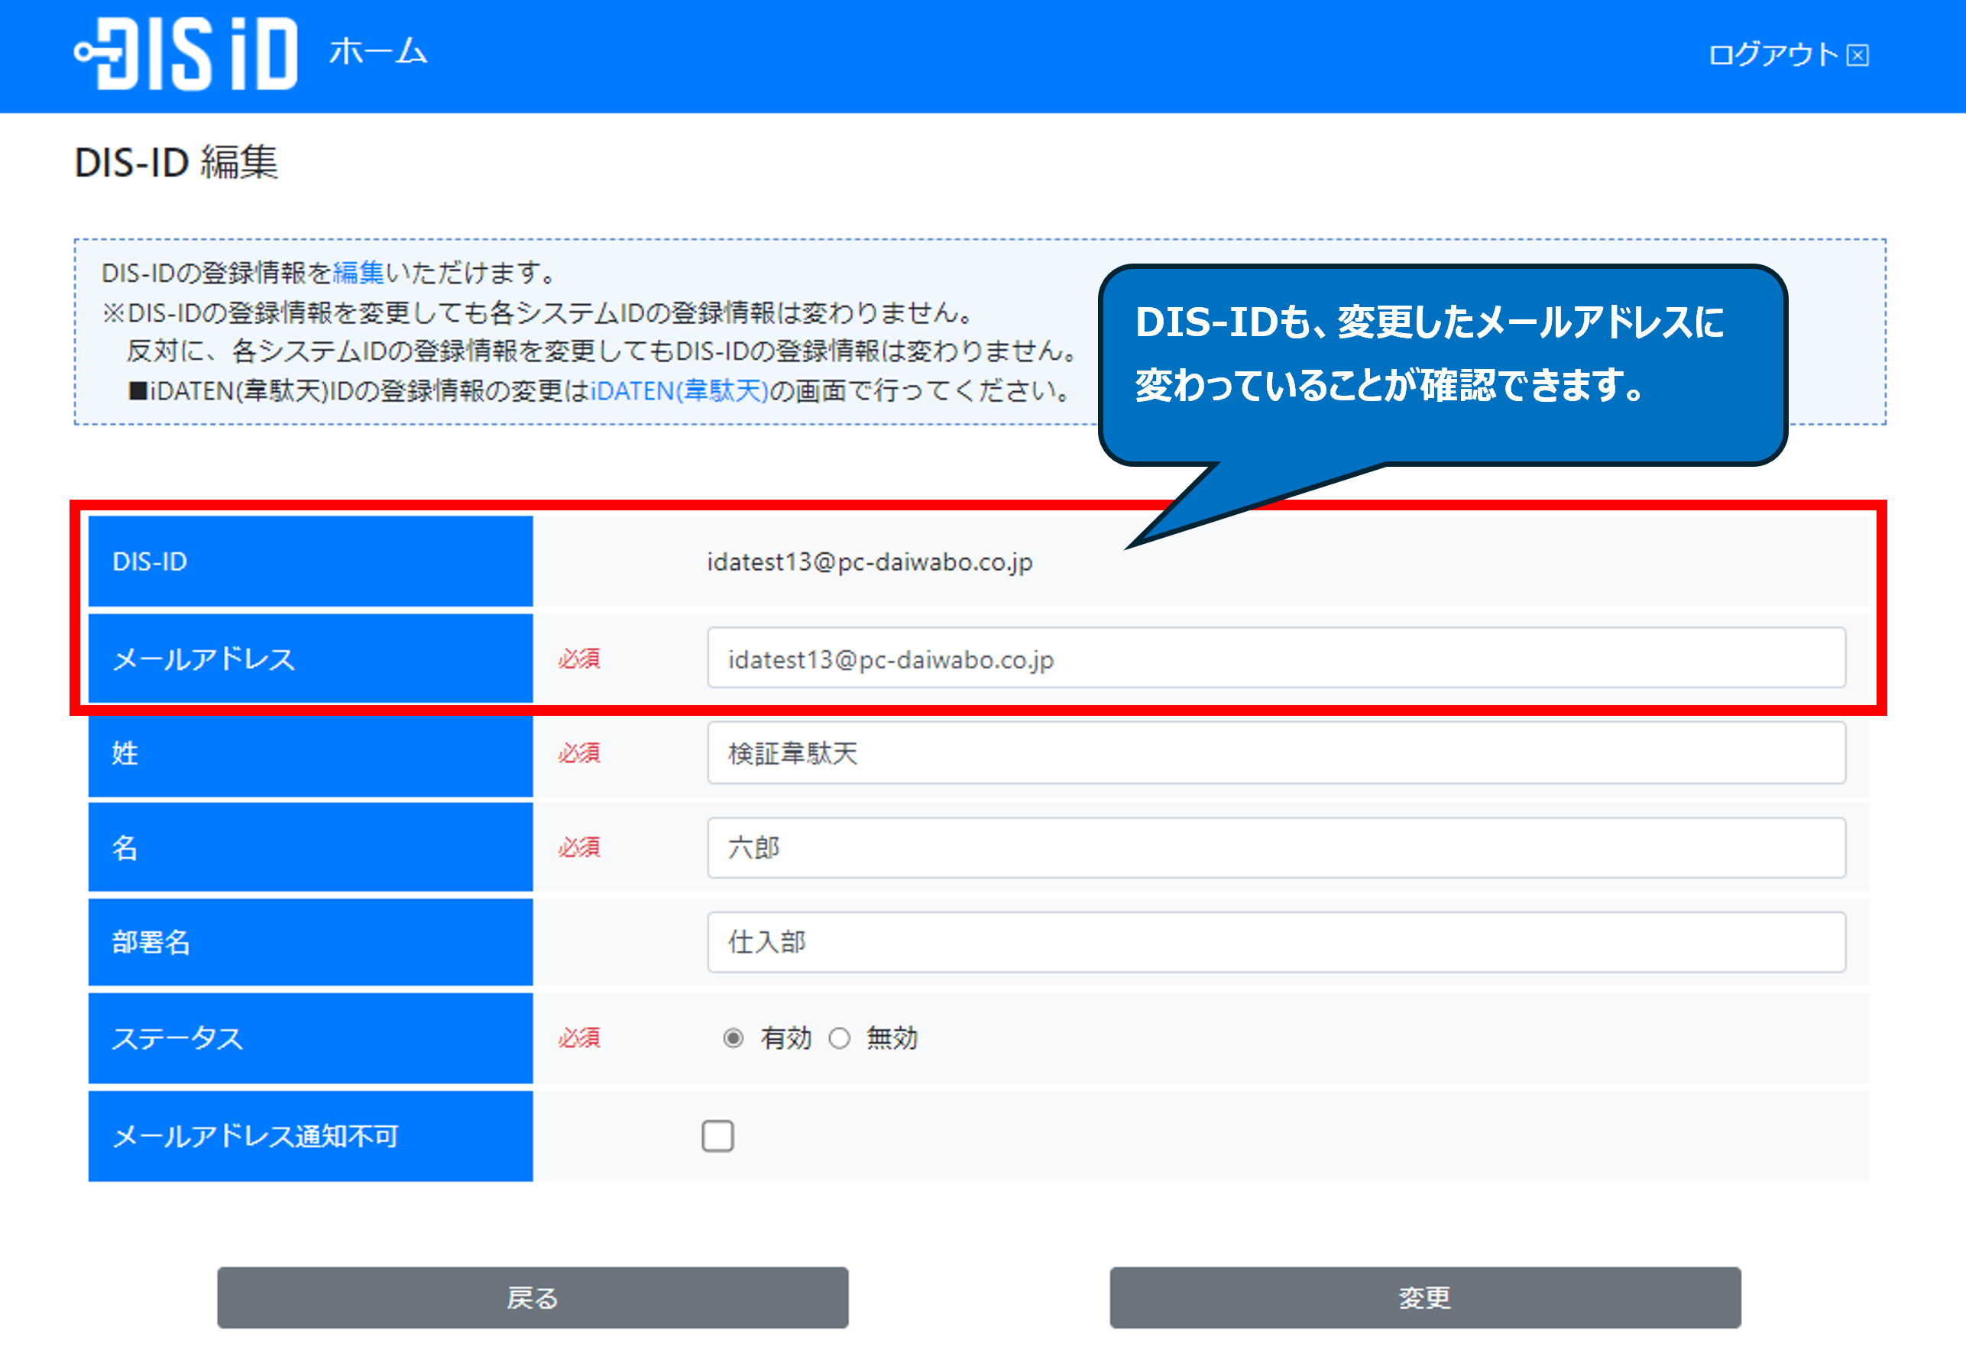This screenshot has height=1353, width=1966.
Task: Click the DIS-ID email address text
Action: [x=869, y=562]
